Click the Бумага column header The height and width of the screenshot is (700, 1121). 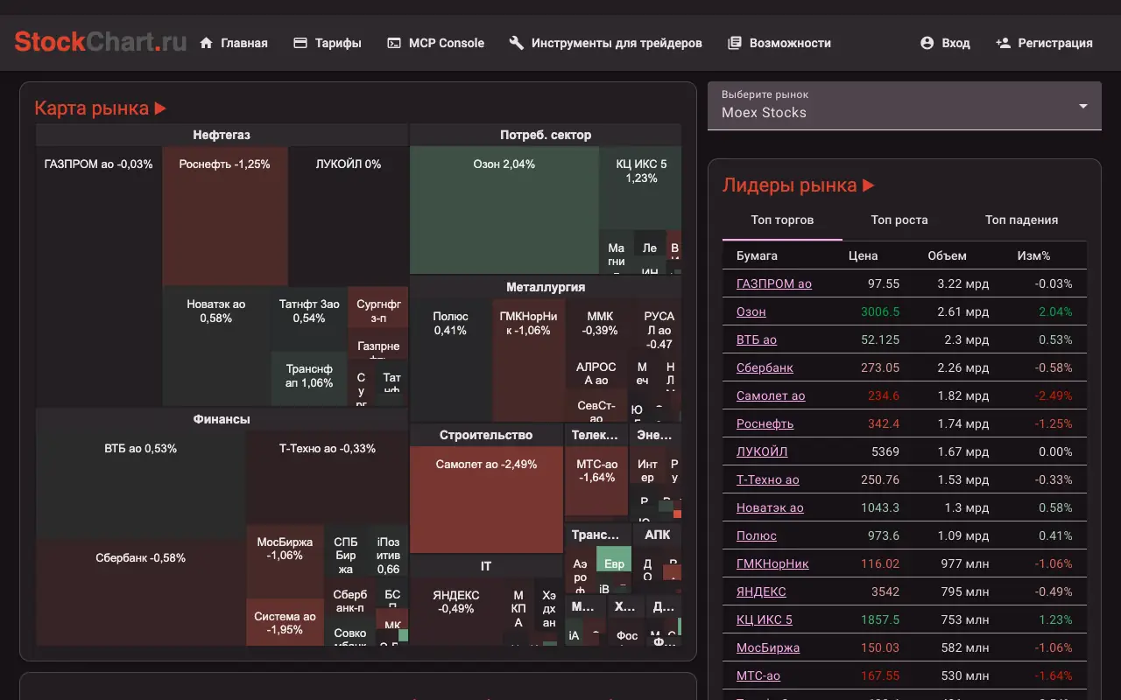tap(757, 255)
